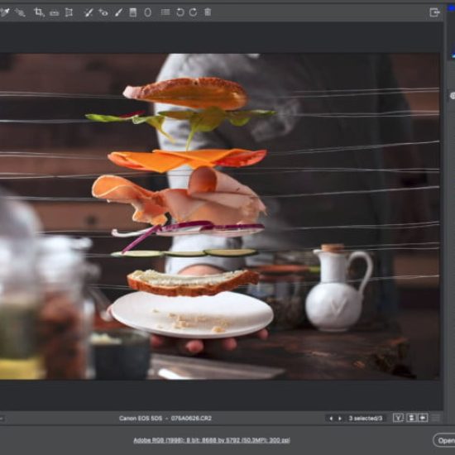This screenshot has width=455, height=455.
Task: Select the Straighten tool
Action: click(x=55, y=13)
